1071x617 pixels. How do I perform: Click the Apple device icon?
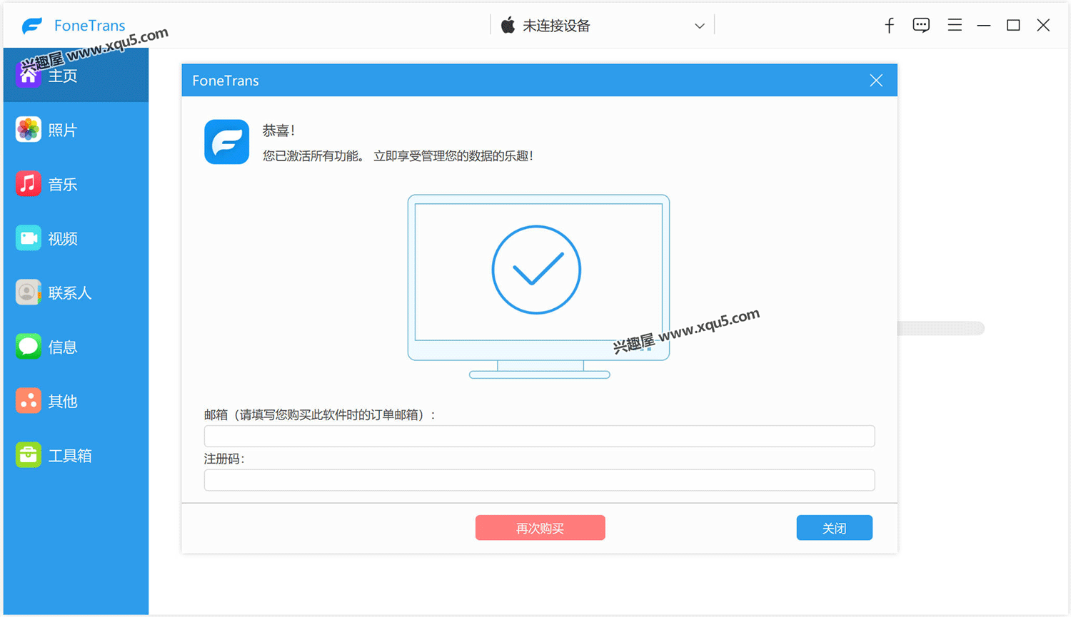[x=508, y=26]
